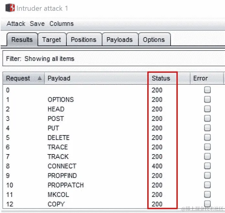
Task: Toggle Error checkbox for PUT row
Action: click(x=207, y=128)
